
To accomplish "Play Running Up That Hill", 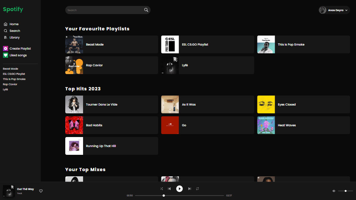I will click(x=112, y=146).
